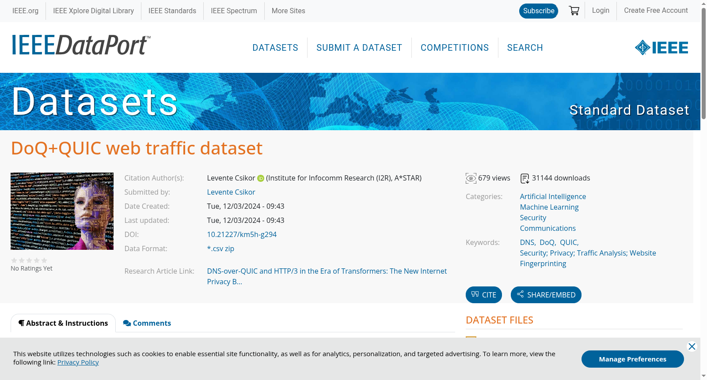Image resolution: width=707 pixels, height=380 pixels.
Task: Click the SHARE/EMBED button
Action: (x=546, y=295)
